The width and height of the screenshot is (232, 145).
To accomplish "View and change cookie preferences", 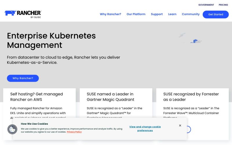I will pos(145,128).
